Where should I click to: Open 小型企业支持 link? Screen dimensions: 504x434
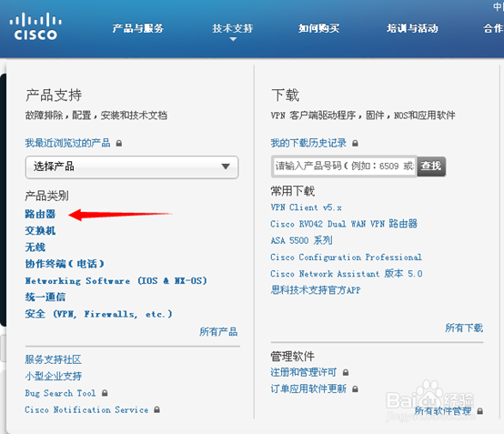[x=54, y=376]
